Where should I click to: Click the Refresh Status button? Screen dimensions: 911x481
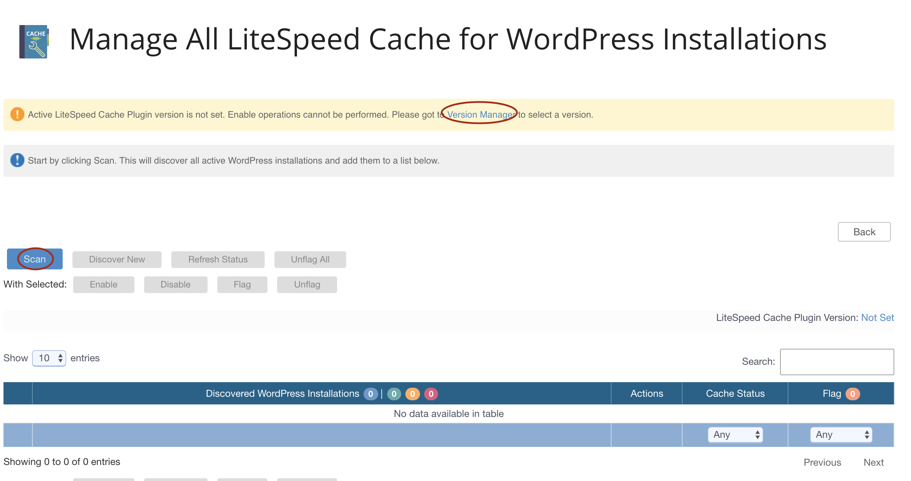[x=218, y=260]
